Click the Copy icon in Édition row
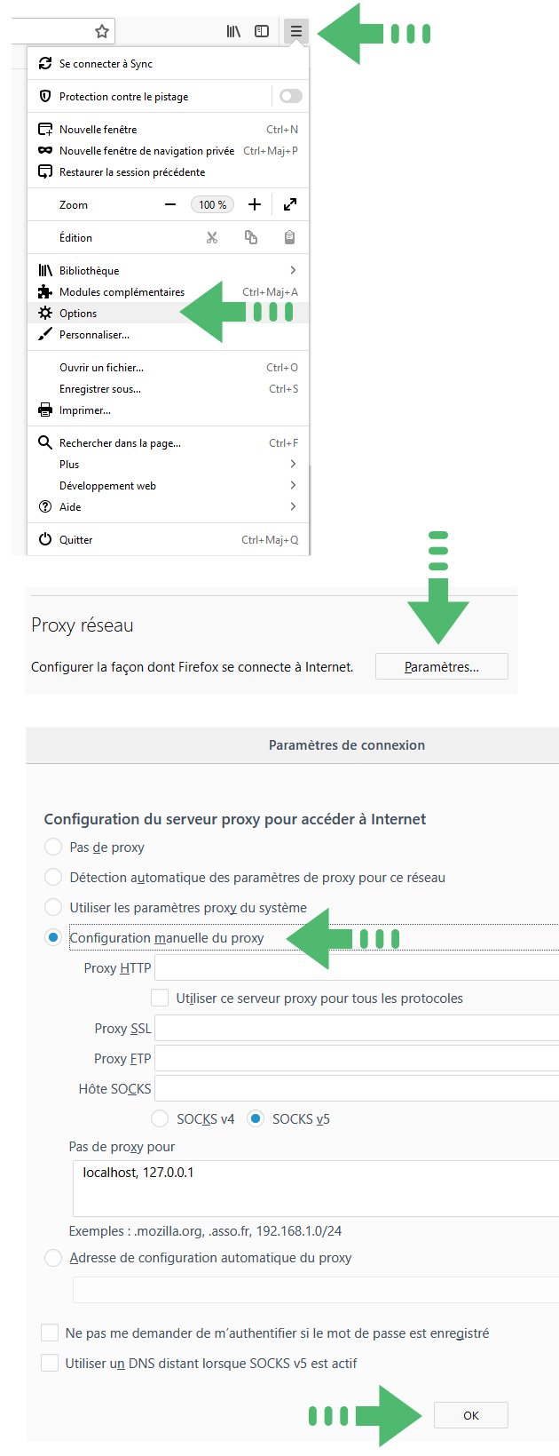 pyautogui.click(x=251, y=237)
